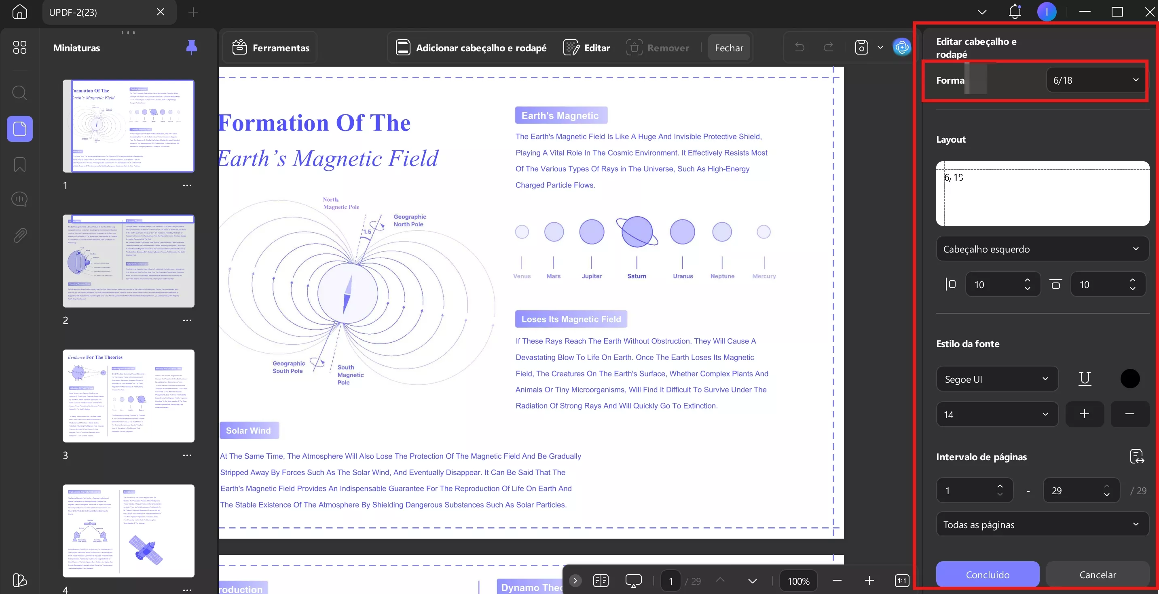Open the Cabeçalho esquerdo dropdown
The image size is (1159, 594).
tap(1043, 249)
